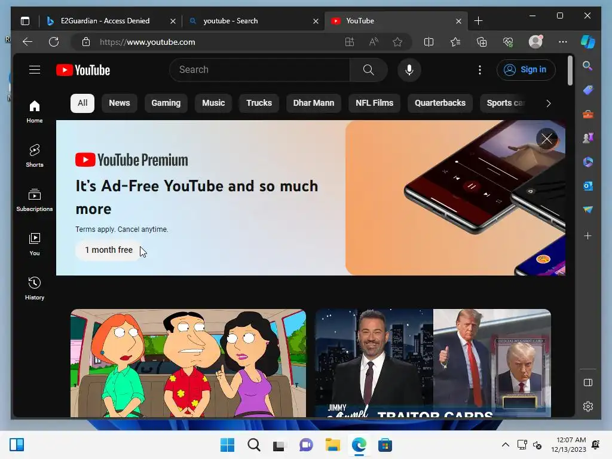This screenshot has width=612, height=459.
Task: Toggle split screen view in Edge
Action: pyautogui.click(x=429, y=42)
